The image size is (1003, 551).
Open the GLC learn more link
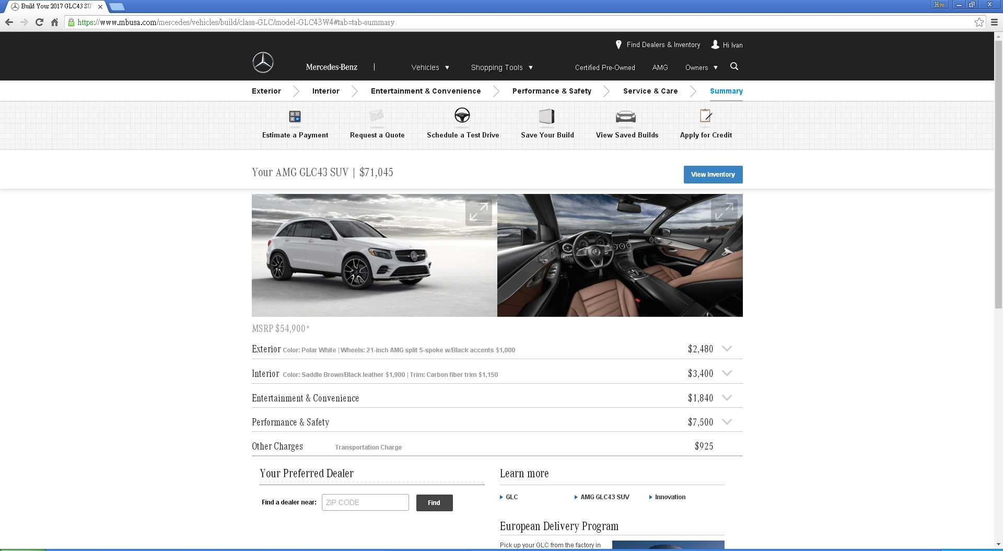tap(511, 497)
